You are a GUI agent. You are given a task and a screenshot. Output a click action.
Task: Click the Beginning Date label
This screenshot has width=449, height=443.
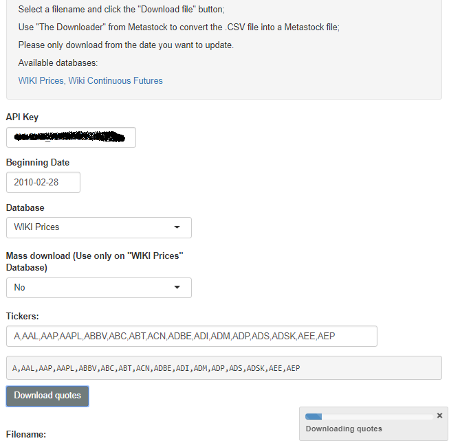tap(38, 163)
